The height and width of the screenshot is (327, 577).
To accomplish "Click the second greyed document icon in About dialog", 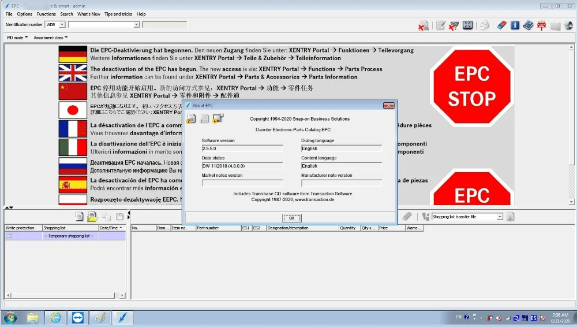I will [205, 118].
